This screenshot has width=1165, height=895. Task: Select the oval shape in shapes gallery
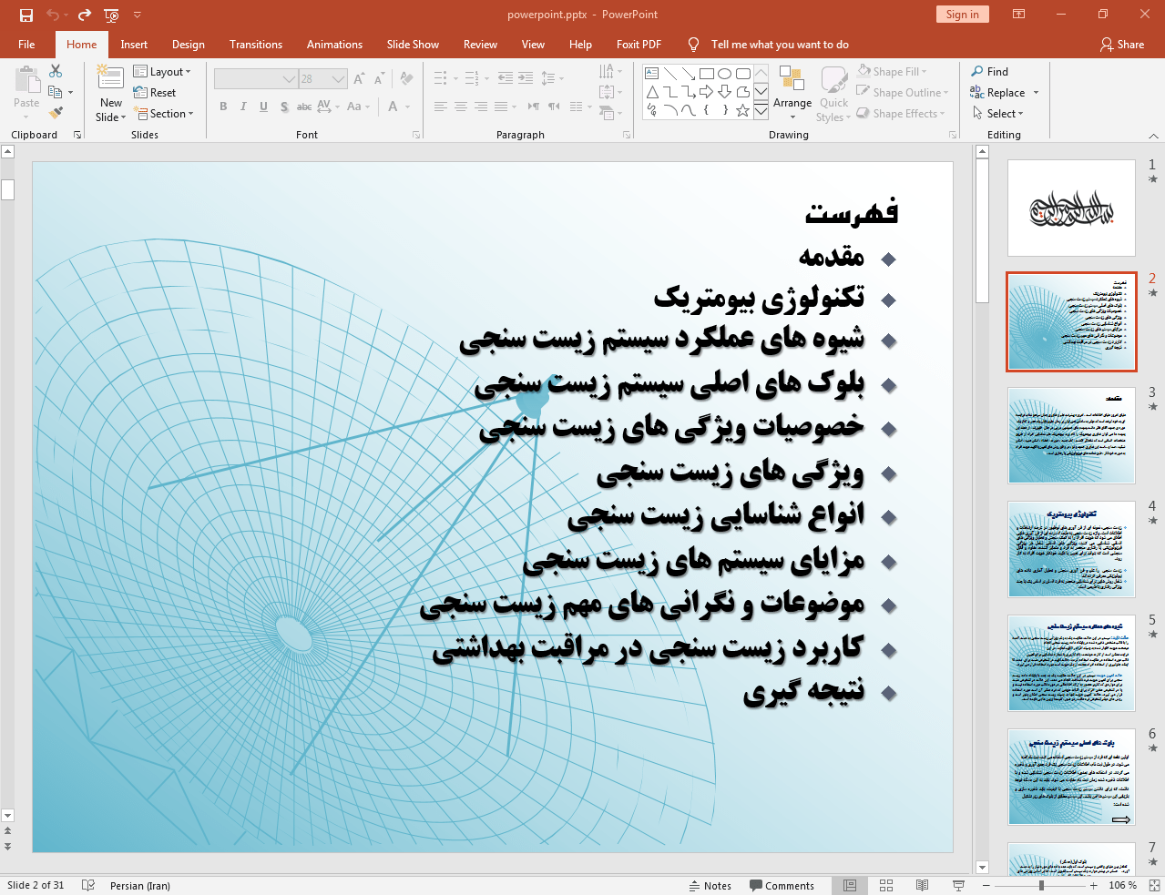click(x=724, y=74)
